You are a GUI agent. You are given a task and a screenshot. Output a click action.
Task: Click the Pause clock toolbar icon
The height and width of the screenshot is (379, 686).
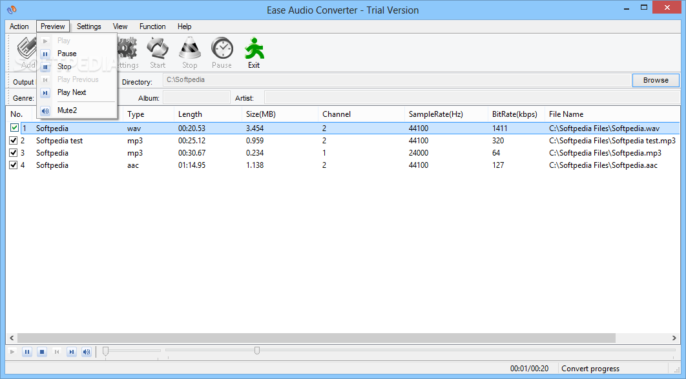coord(222,53)
